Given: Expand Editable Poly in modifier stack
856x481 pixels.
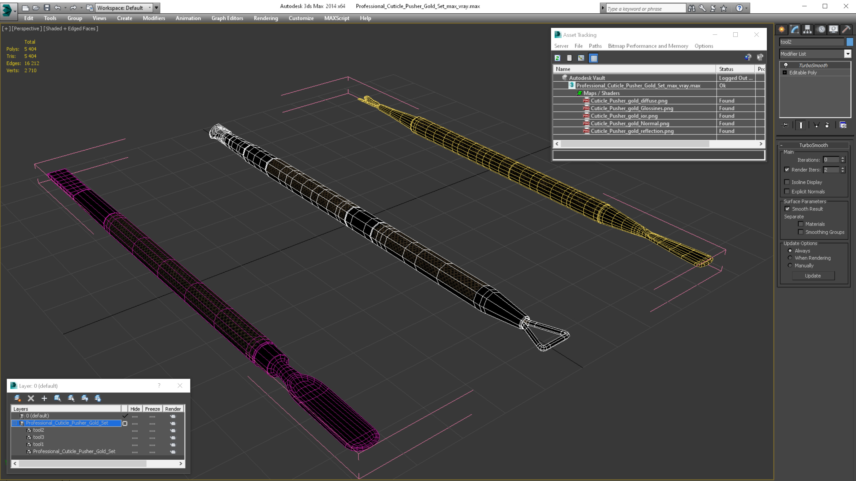Looking at the screenshot, I should [x=785, y=72].
